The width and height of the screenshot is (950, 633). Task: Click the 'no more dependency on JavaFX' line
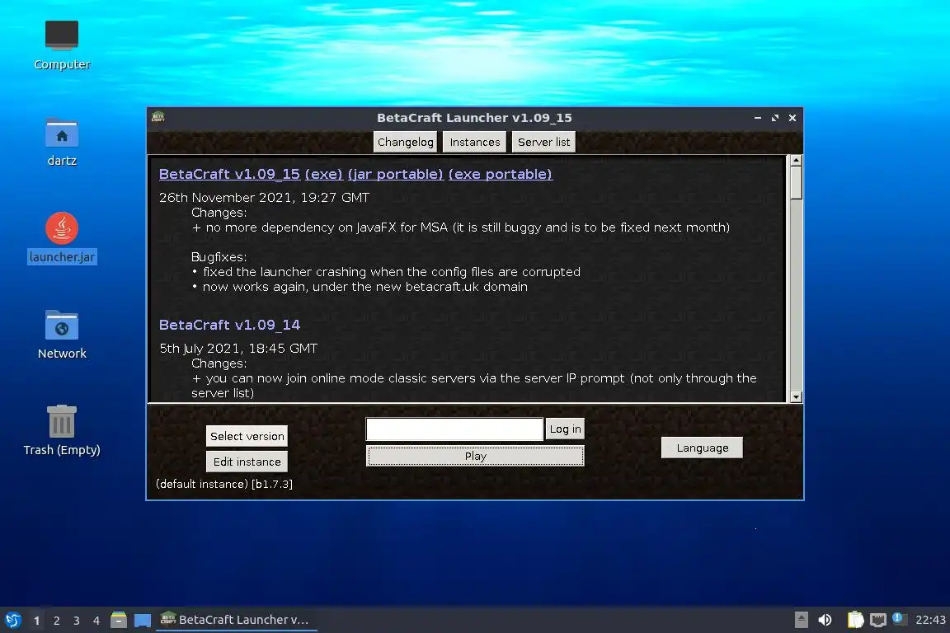pos(460,227)
